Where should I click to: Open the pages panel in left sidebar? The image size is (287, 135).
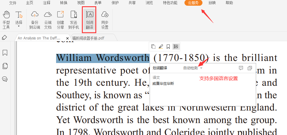[x=5, y=66]
